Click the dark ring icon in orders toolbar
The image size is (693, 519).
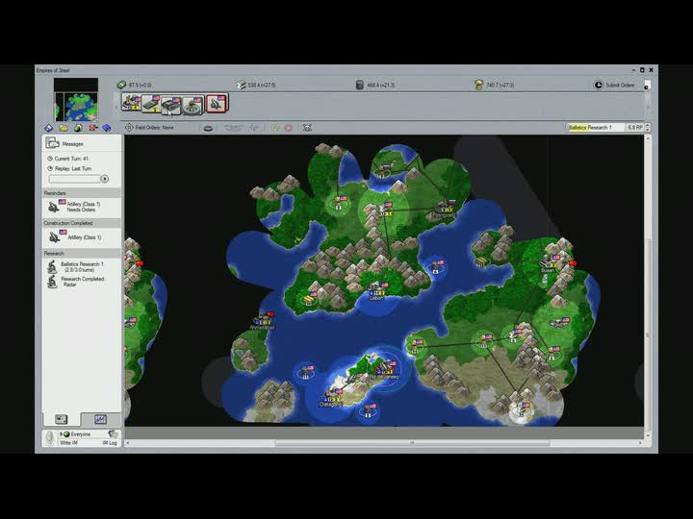[208, 128]
